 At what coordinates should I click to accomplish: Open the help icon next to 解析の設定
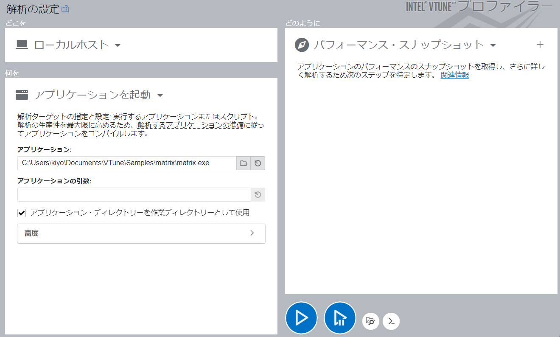[65, 9]
